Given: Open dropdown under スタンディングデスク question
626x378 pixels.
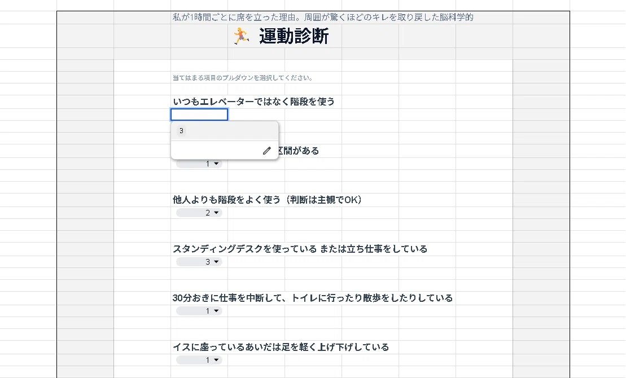Looking at the screenshot, I should (x=199, y=262).
